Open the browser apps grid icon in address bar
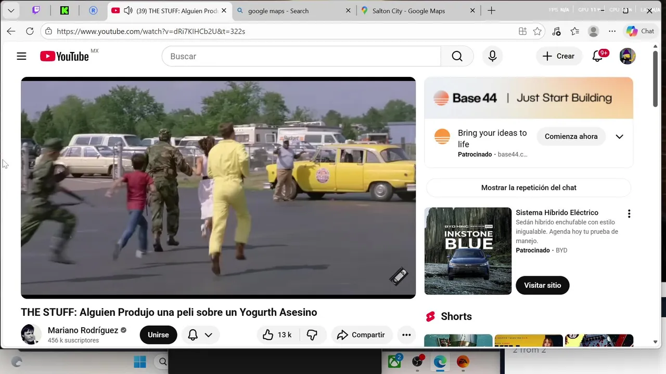666x374 pixels. [x=522, y=31]
